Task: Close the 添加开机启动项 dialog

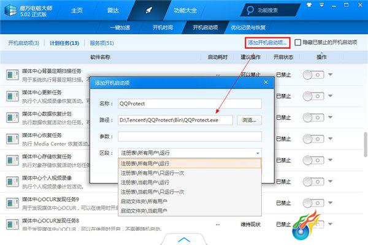Action: [x=266, y=82]
